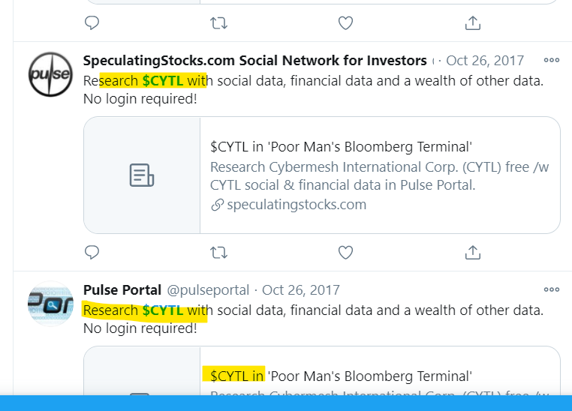
Task: Retweet icon of the topmost tweet
Action: tap(219, 23)
